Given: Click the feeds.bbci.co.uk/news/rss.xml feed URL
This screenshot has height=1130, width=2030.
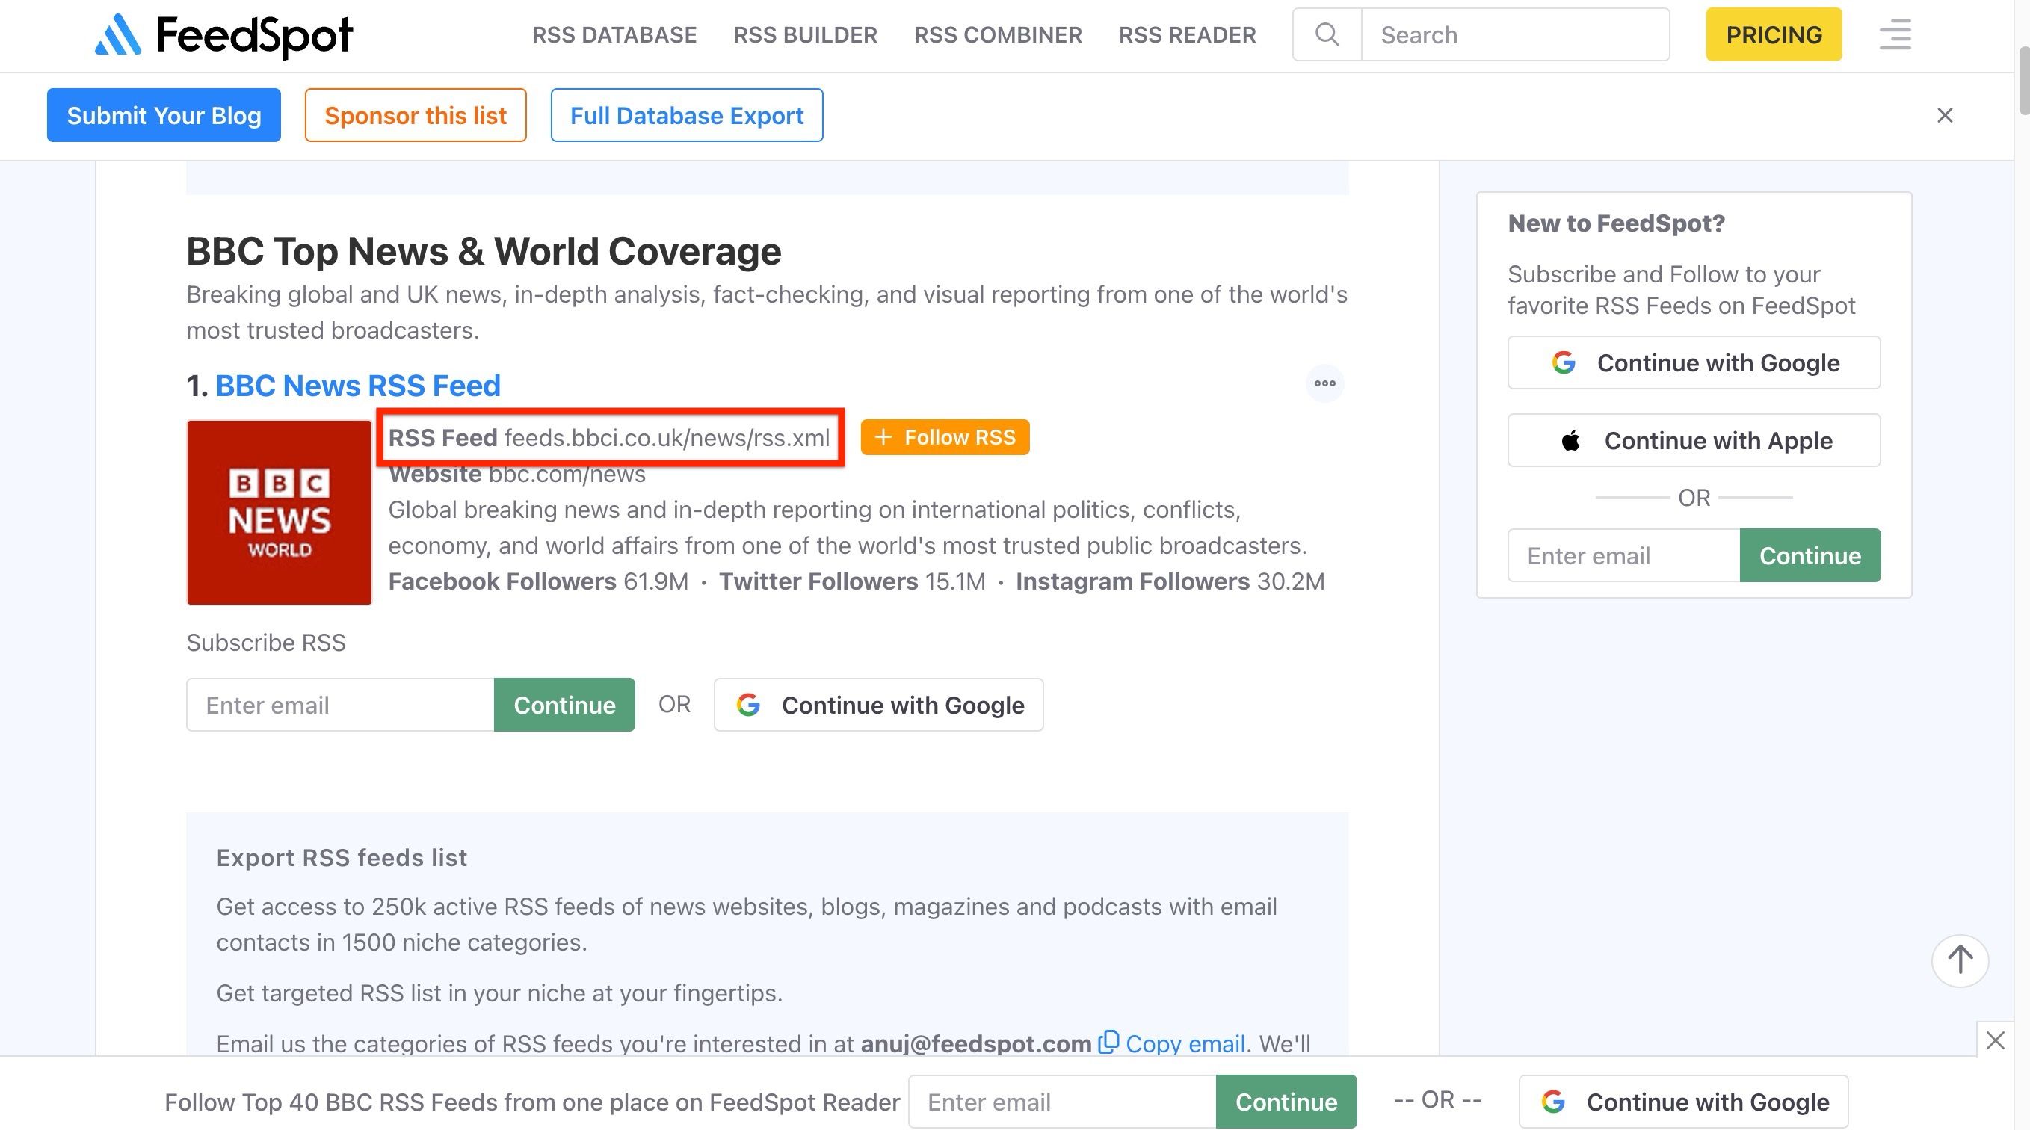Looking at the screenshot, I should point(667,437).
